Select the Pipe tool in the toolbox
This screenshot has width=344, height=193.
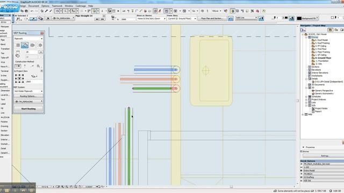(3, 40)
